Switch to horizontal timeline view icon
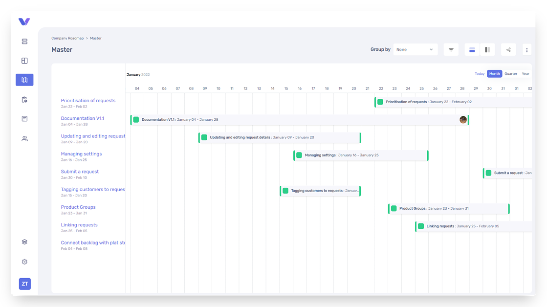 click(x=472, y=49)
